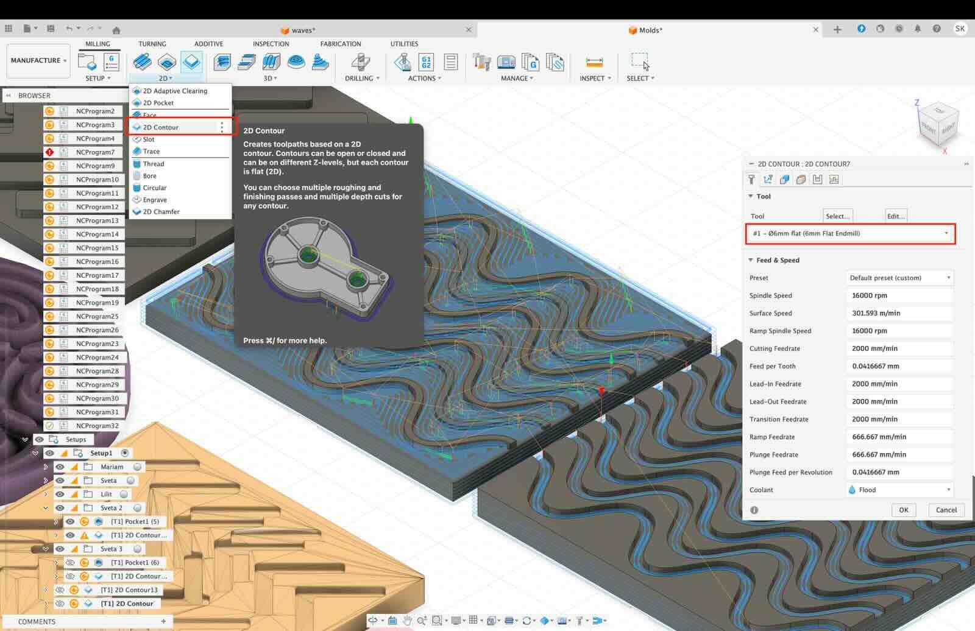The image size is (975, 631).
Task: Click the New Setup icon
Action: [x=87, y=62]
